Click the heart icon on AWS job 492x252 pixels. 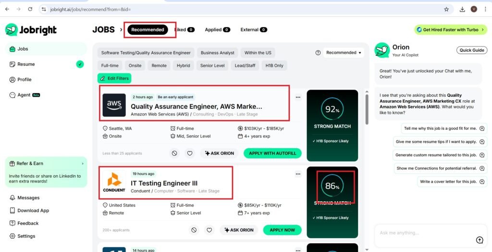(x=190, y=153)
